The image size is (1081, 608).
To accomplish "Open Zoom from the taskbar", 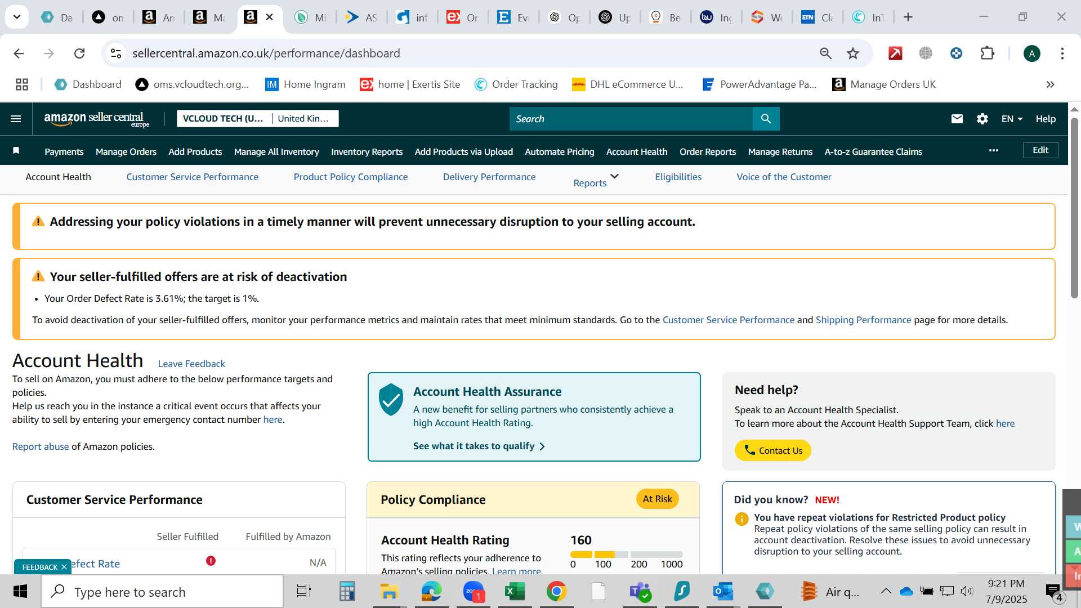I will [x=474, y=592].
